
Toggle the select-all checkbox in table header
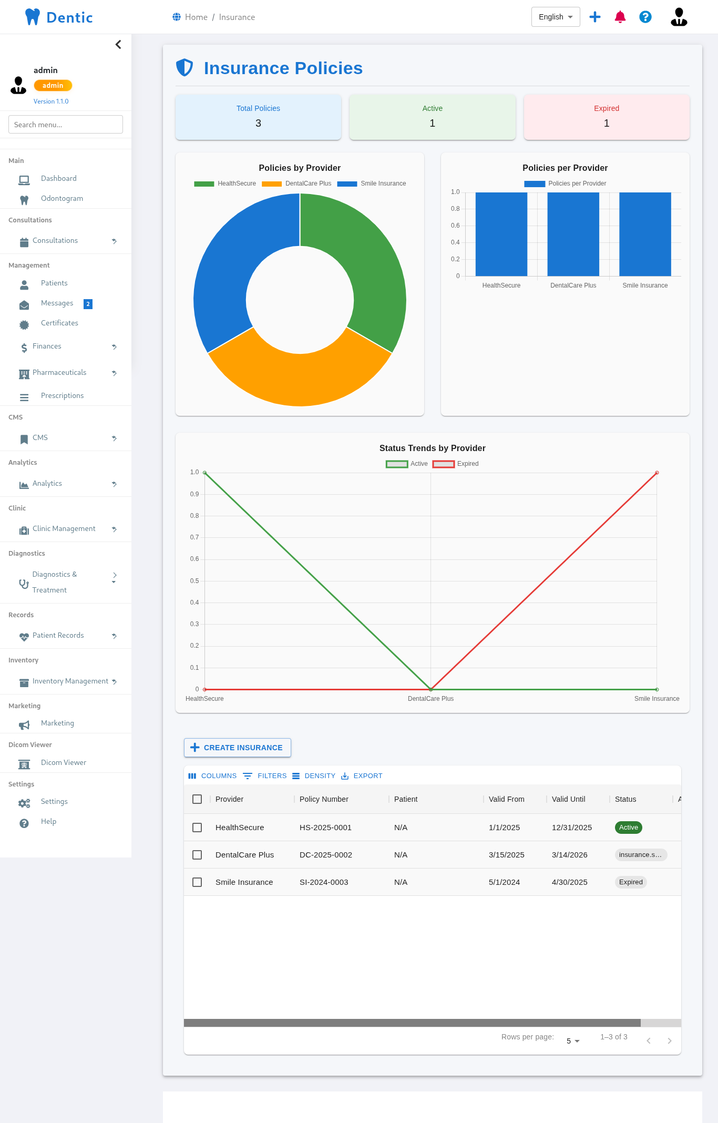tap(197, 799)
